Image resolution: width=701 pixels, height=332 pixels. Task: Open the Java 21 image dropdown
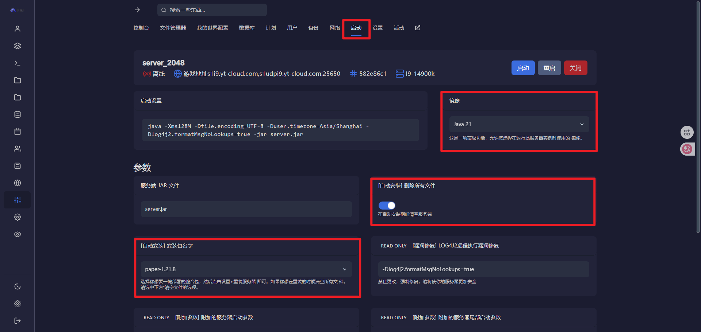[x=518, y=124]
